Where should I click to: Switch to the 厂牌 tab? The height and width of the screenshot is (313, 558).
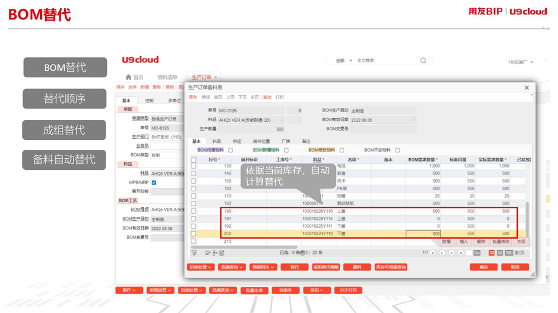(x=286, y=141)
